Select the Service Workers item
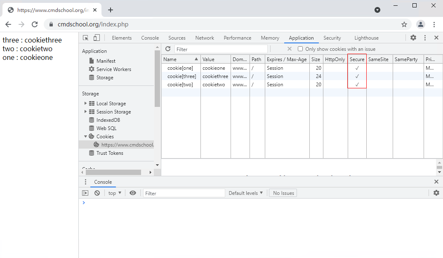Viewport: 443px width, 258px height. (113, 69)
